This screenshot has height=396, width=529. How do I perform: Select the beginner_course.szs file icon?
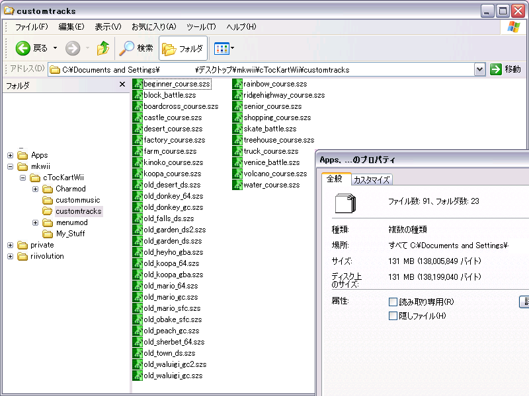138,84
